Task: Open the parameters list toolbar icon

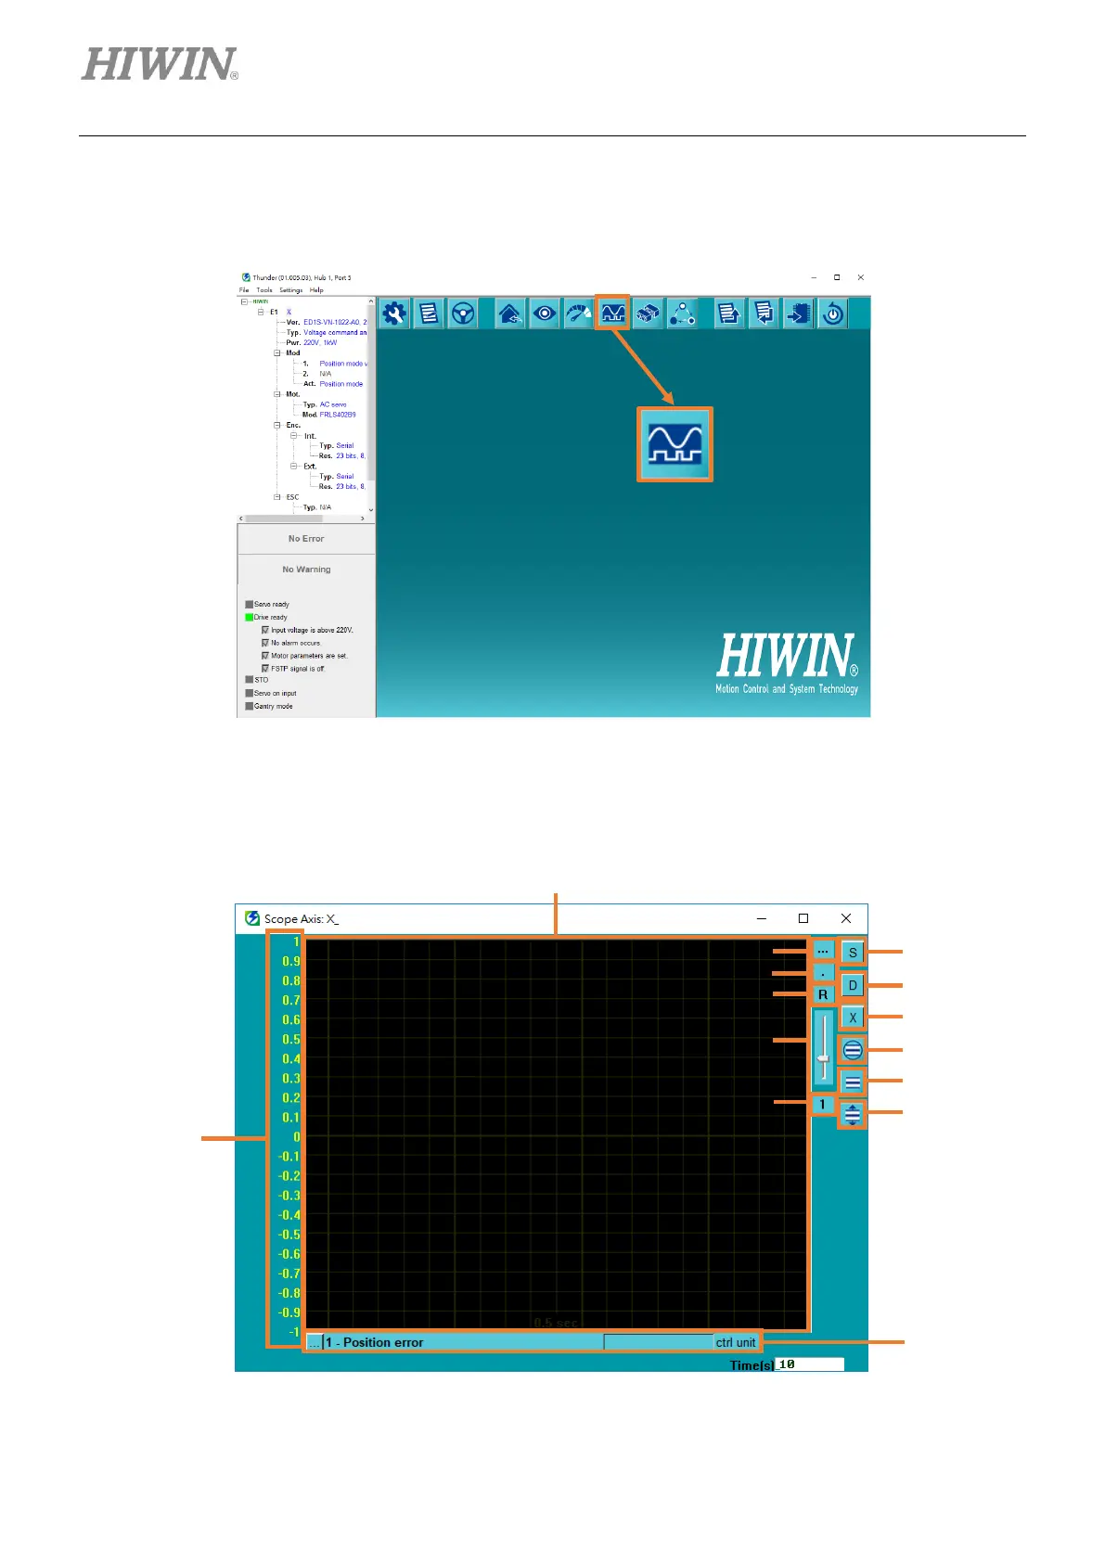Action: pyautogui.click(x=429, y=314)
